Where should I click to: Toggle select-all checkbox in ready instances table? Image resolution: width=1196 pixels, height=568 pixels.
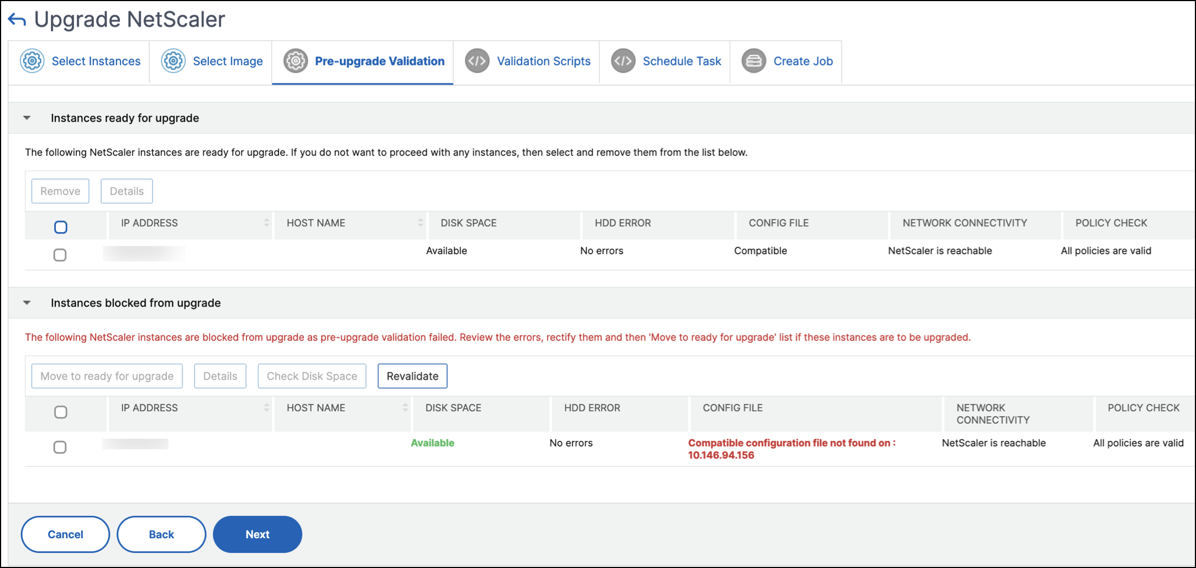(61, 227)
